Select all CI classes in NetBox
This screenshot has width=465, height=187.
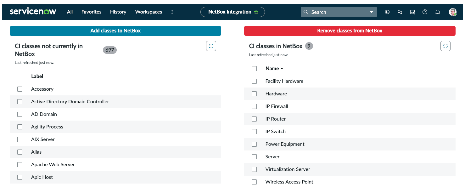tap(254, 68)
